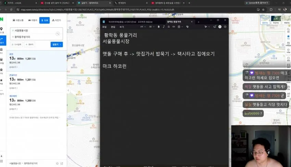
Task: Open details link of the second route
Action: [x=13, y=88]
